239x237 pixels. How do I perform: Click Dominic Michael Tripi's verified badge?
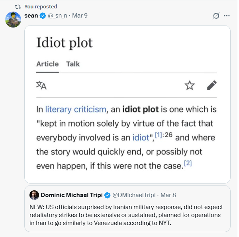pos(107,195)
